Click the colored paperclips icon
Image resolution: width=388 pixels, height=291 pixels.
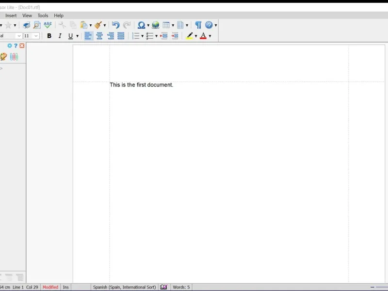click(14, 57)
